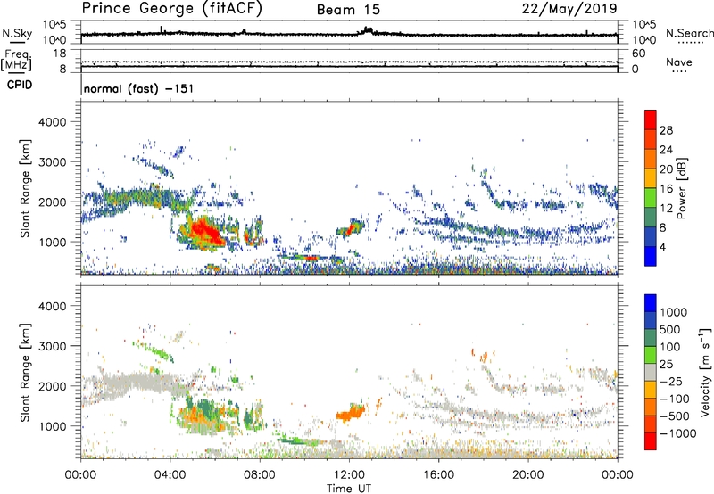Image resolution: width=714 pixels, height=494 pixels.
Task: Click the '4000' label on power panel
Action: click(53, 122)
